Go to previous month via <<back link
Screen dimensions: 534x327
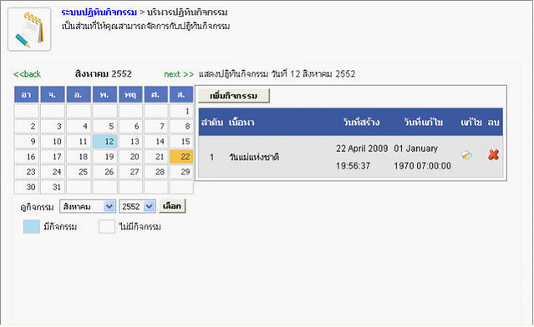(28, 74)
